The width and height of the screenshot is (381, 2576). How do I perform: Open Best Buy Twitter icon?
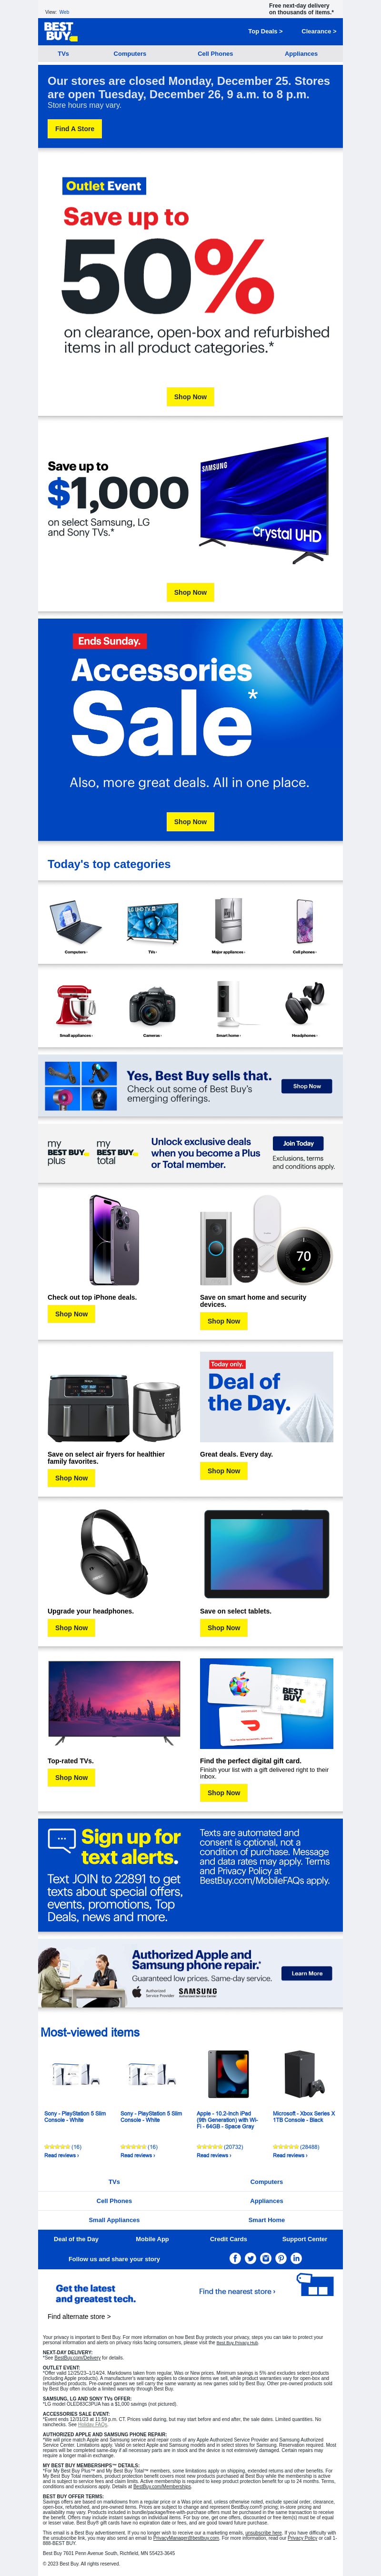point(251,2258)
